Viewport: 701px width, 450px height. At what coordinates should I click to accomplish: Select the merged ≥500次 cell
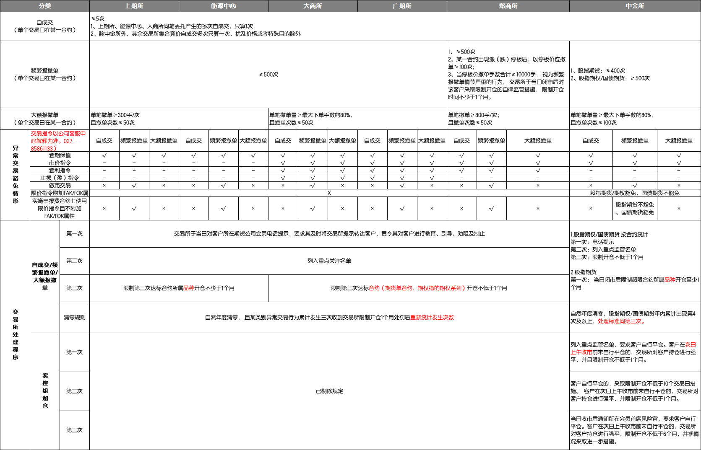268,75
